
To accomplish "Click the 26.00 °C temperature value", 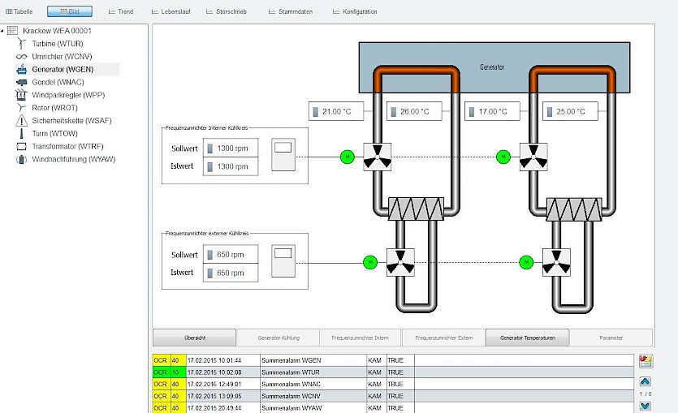I will (x=414, y=111).
